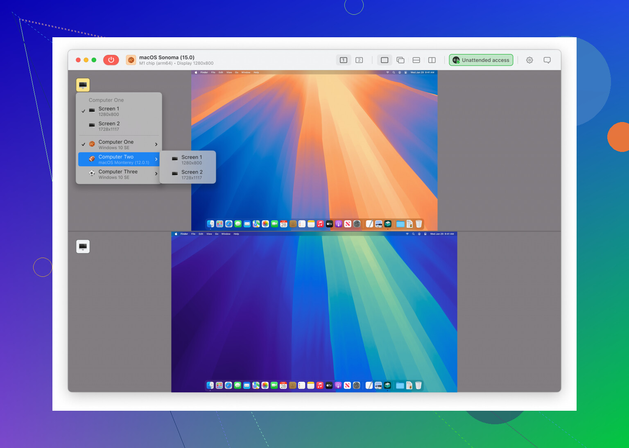629x448 pixels.
Task: Choose Screen 2 1728x1117 in Computer Two submenu
Action: coord(191,174)
